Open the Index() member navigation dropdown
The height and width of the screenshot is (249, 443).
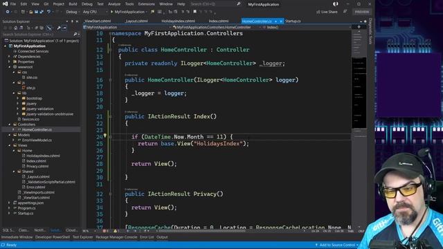point(307,28)
